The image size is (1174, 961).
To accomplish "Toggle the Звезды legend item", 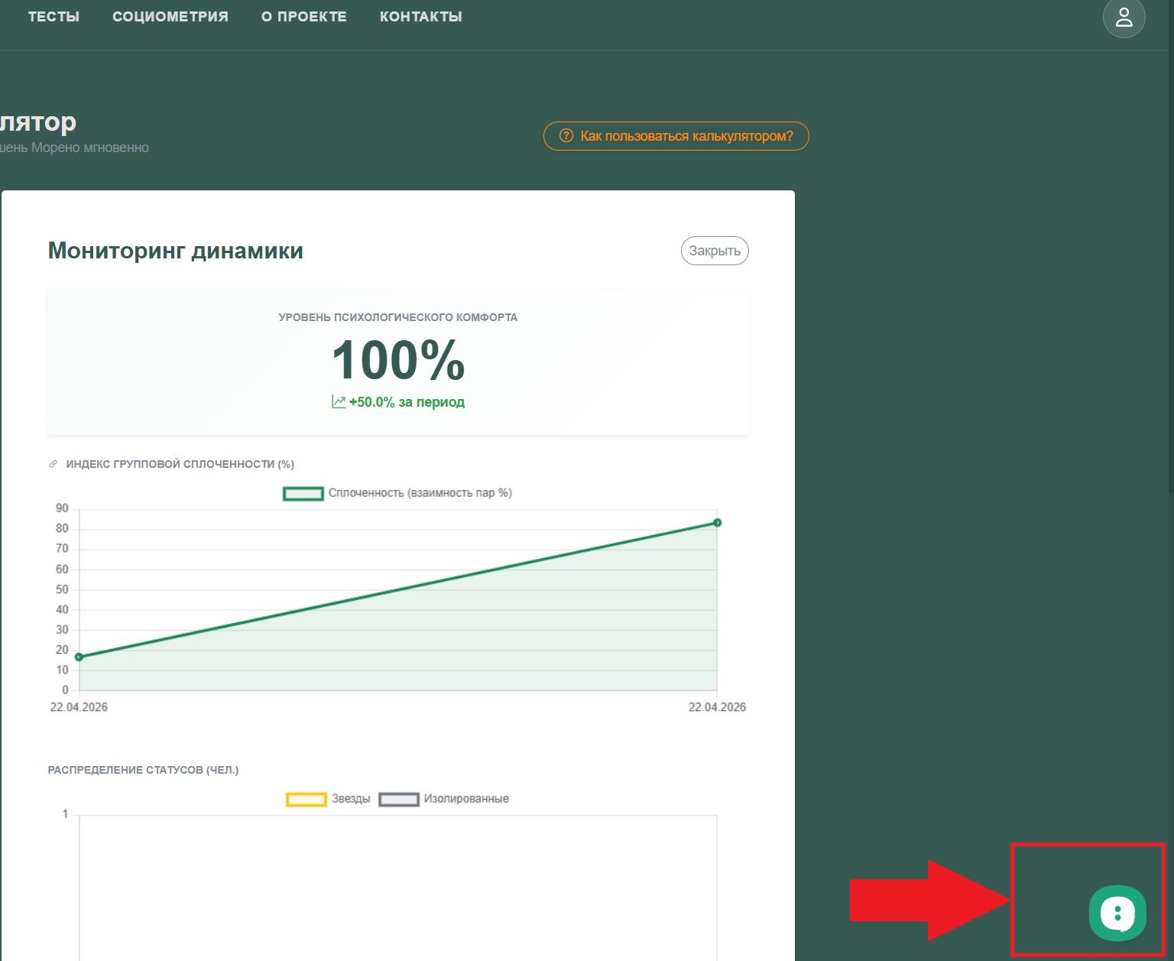I will coord(329,799).
